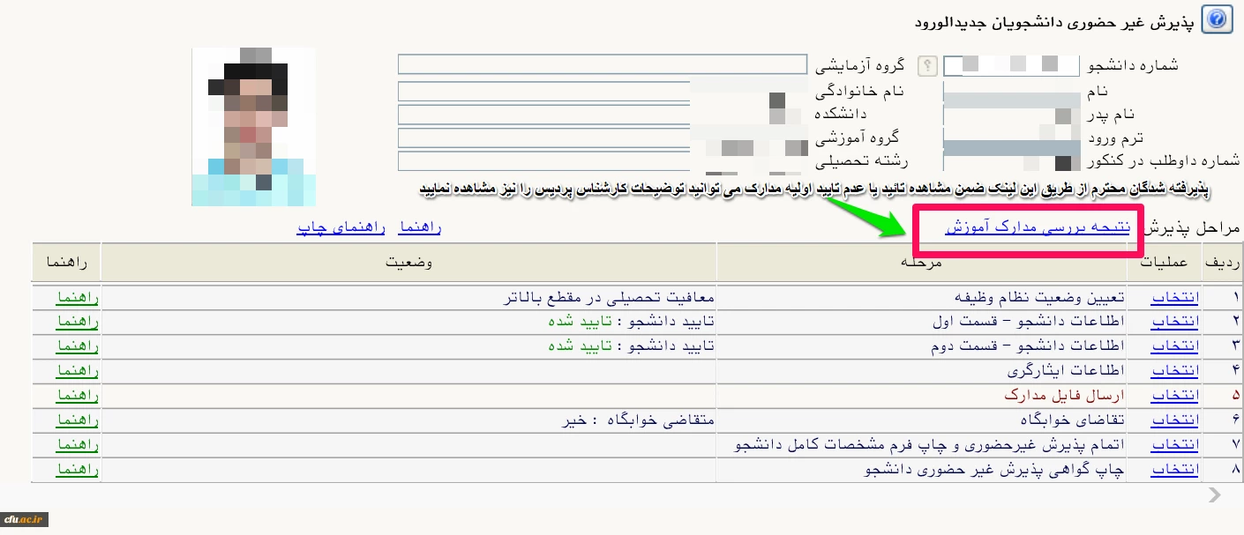1244x535 pixels.
Task: Click the question mark icon beside شماره دانشجو field
Action: click(x=926, y=65)
